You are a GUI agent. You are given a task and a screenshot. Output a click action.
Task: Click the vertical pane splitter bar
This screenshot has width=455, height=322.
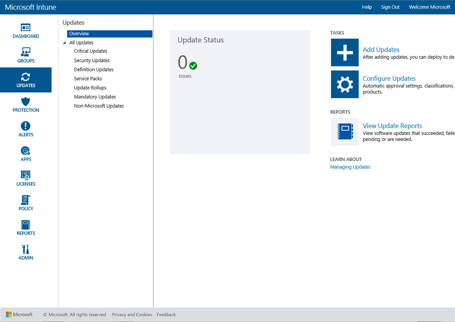pyautogui.click(x=153, y=161)
